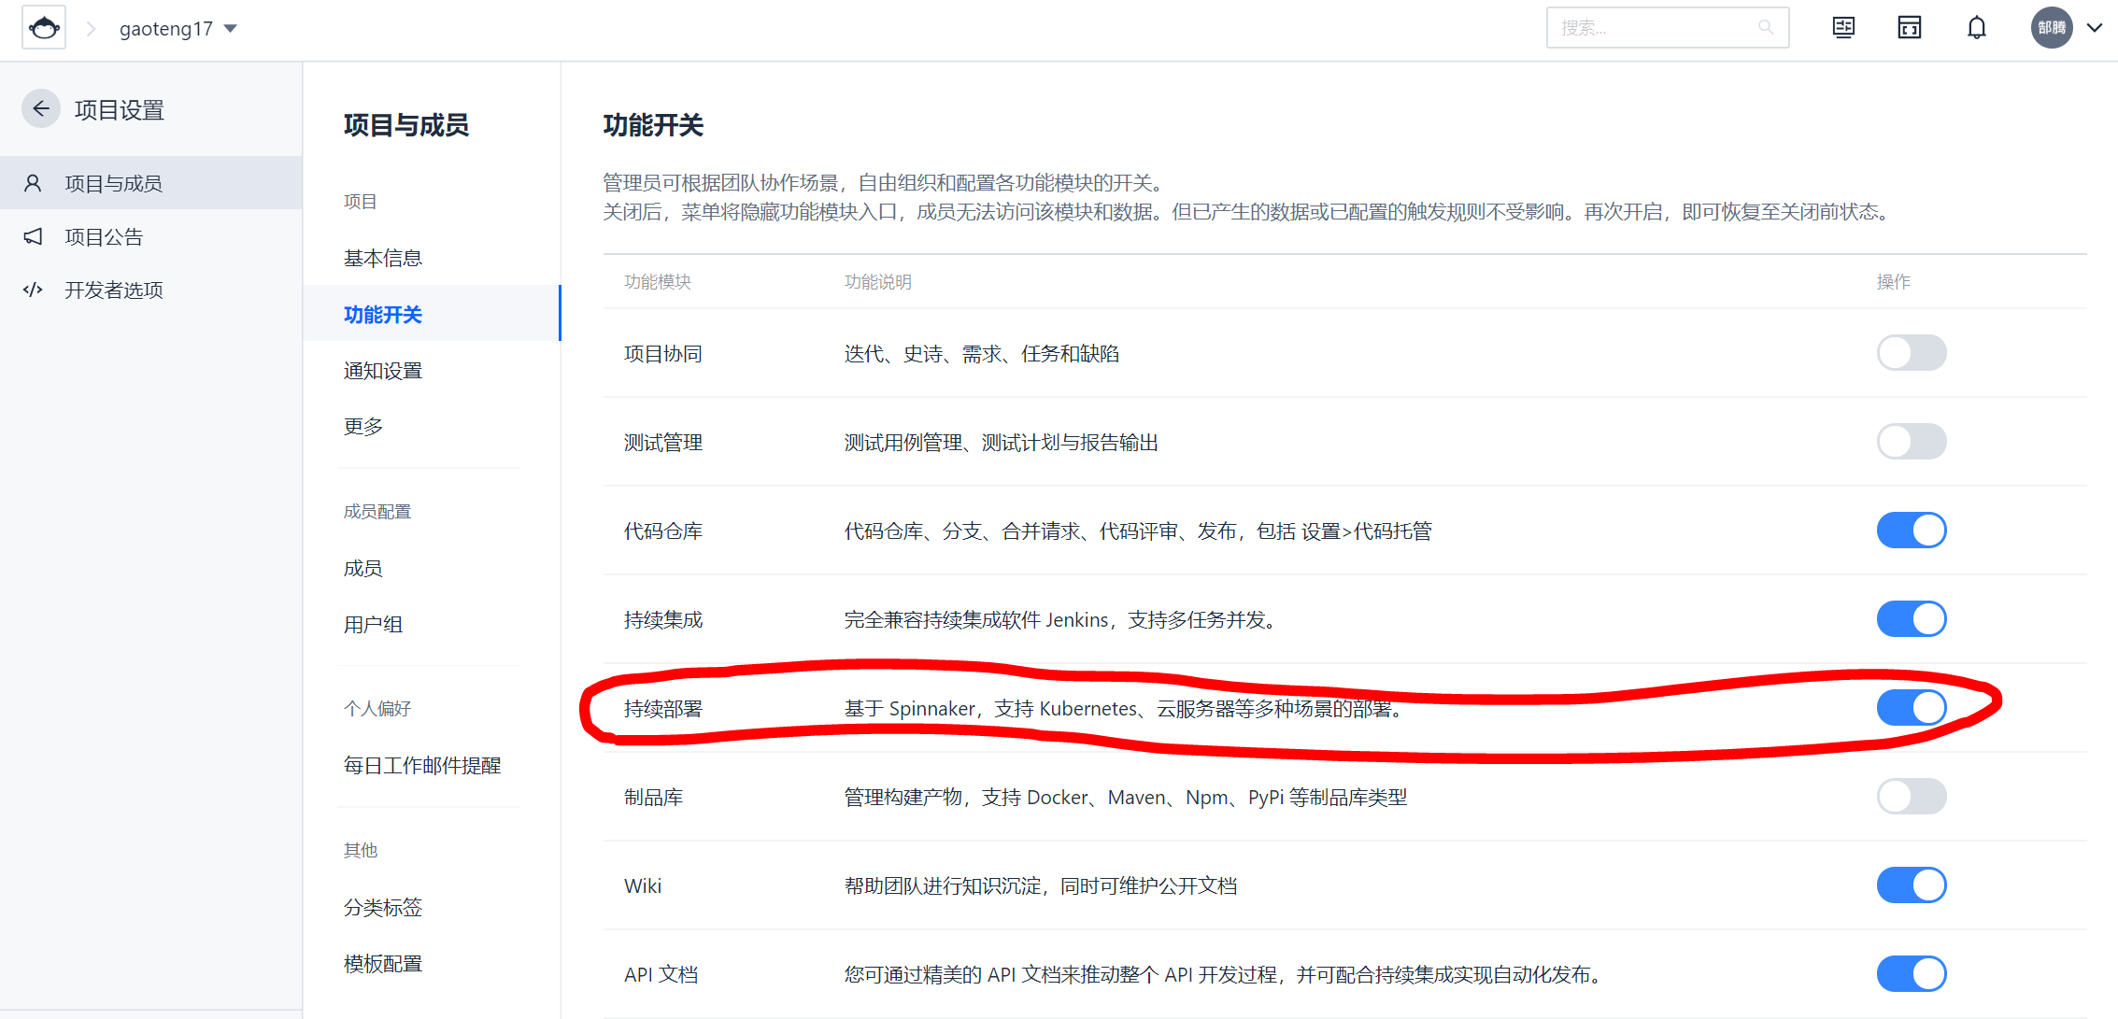Enable the 项目协同 toggle switch
This screenshot has width=2118, height=1019.
pos(1912,353)
